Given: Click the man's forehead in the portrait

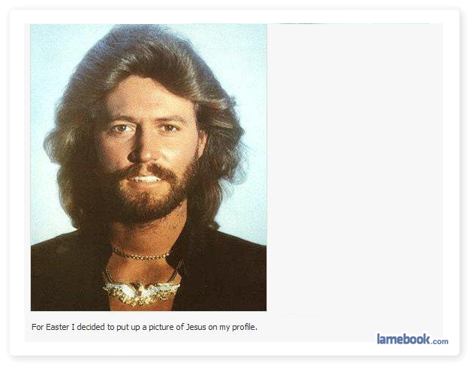Looking at the screenshot, I should 148,97.
